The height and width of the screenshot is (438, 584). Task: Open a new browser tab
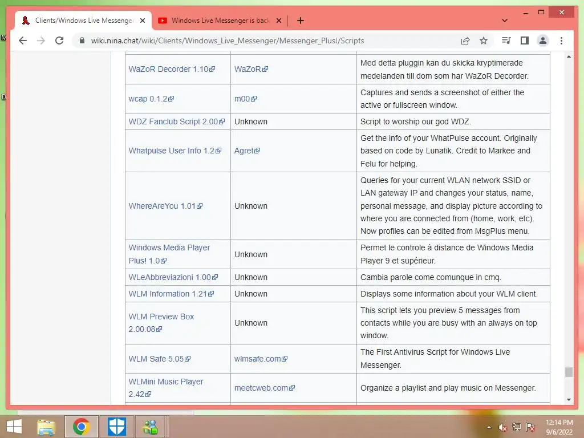point(301,21)
